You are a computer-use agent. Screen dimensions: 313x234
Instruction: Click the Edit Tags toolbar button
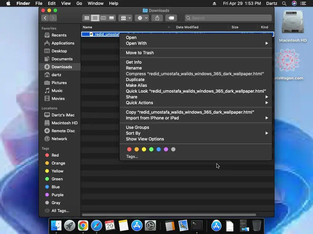click(171, 18)
